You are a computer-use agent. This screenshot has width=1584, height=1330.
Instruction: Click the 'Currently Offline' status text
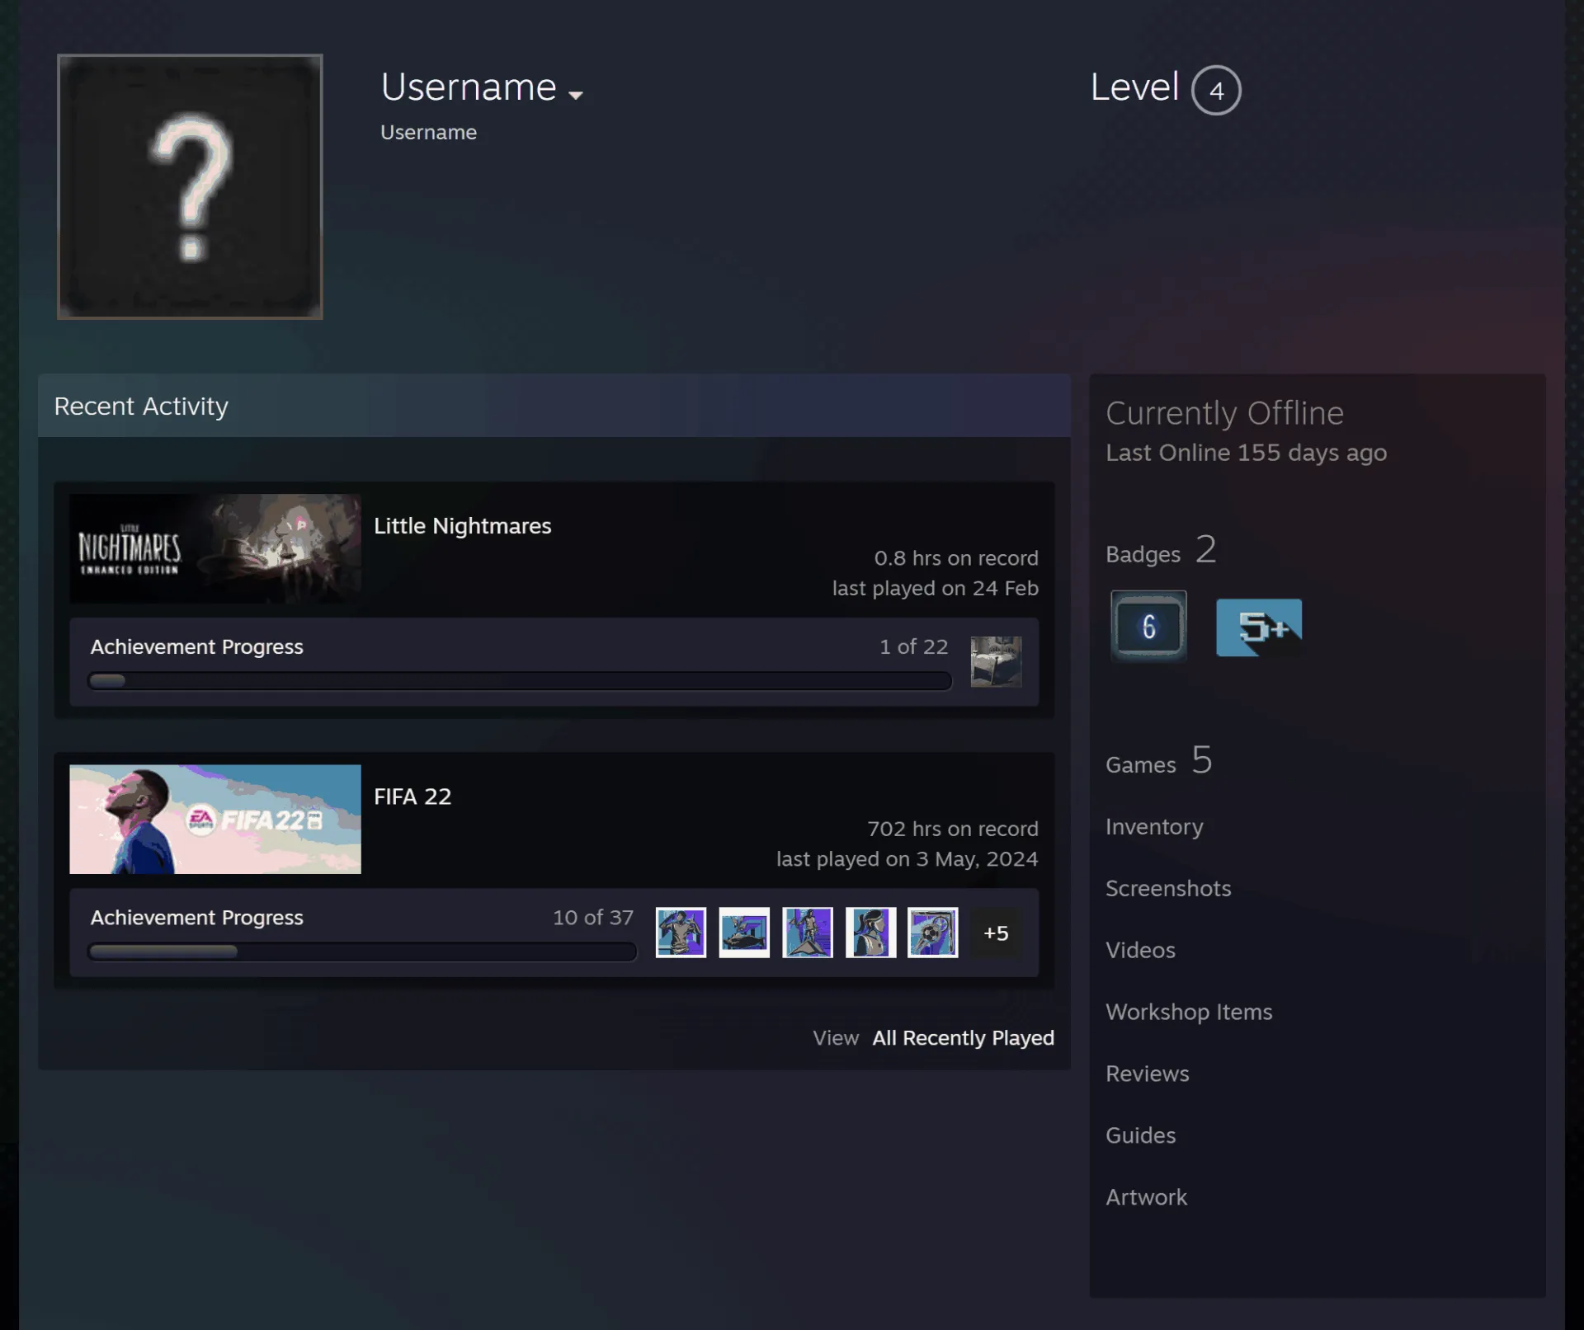pyautogui.click(x=1224, y=413)
